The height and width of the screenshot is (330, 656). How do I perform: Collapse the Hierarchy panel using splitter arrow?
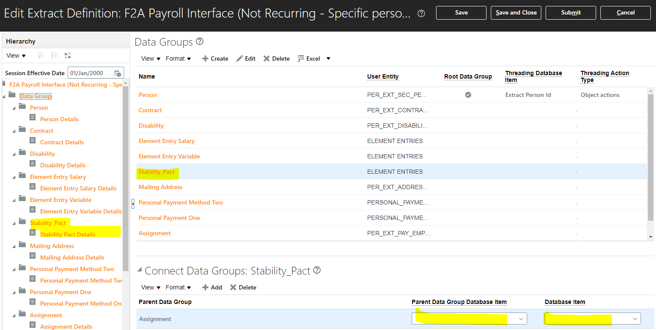point(133,204)
